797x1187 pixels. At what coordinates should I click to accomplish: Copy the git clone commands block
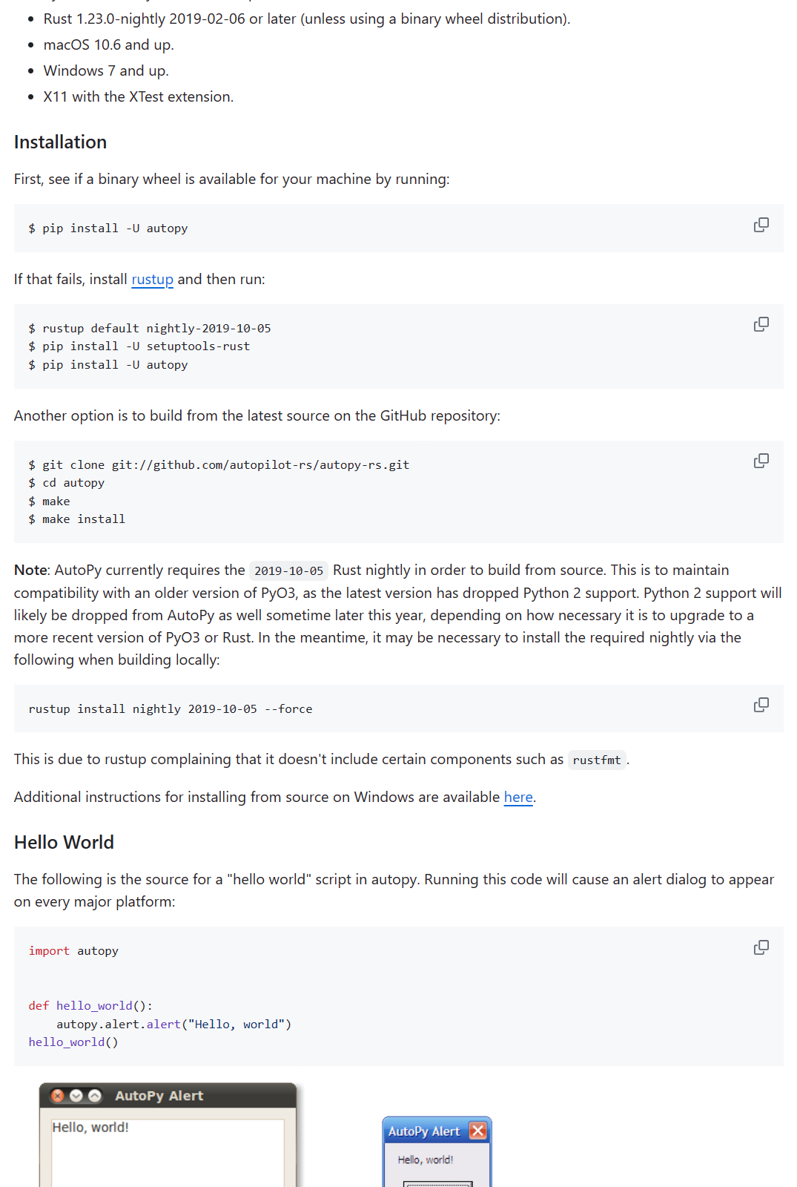coord(761,461)
